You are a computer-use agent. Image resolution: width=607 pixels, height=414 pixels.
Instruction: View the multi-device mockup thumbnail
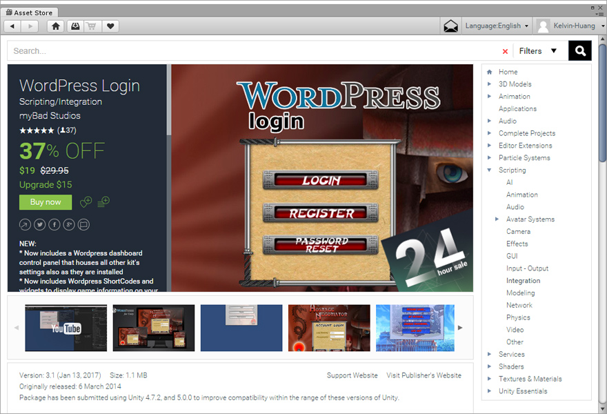tap(154, 328)
